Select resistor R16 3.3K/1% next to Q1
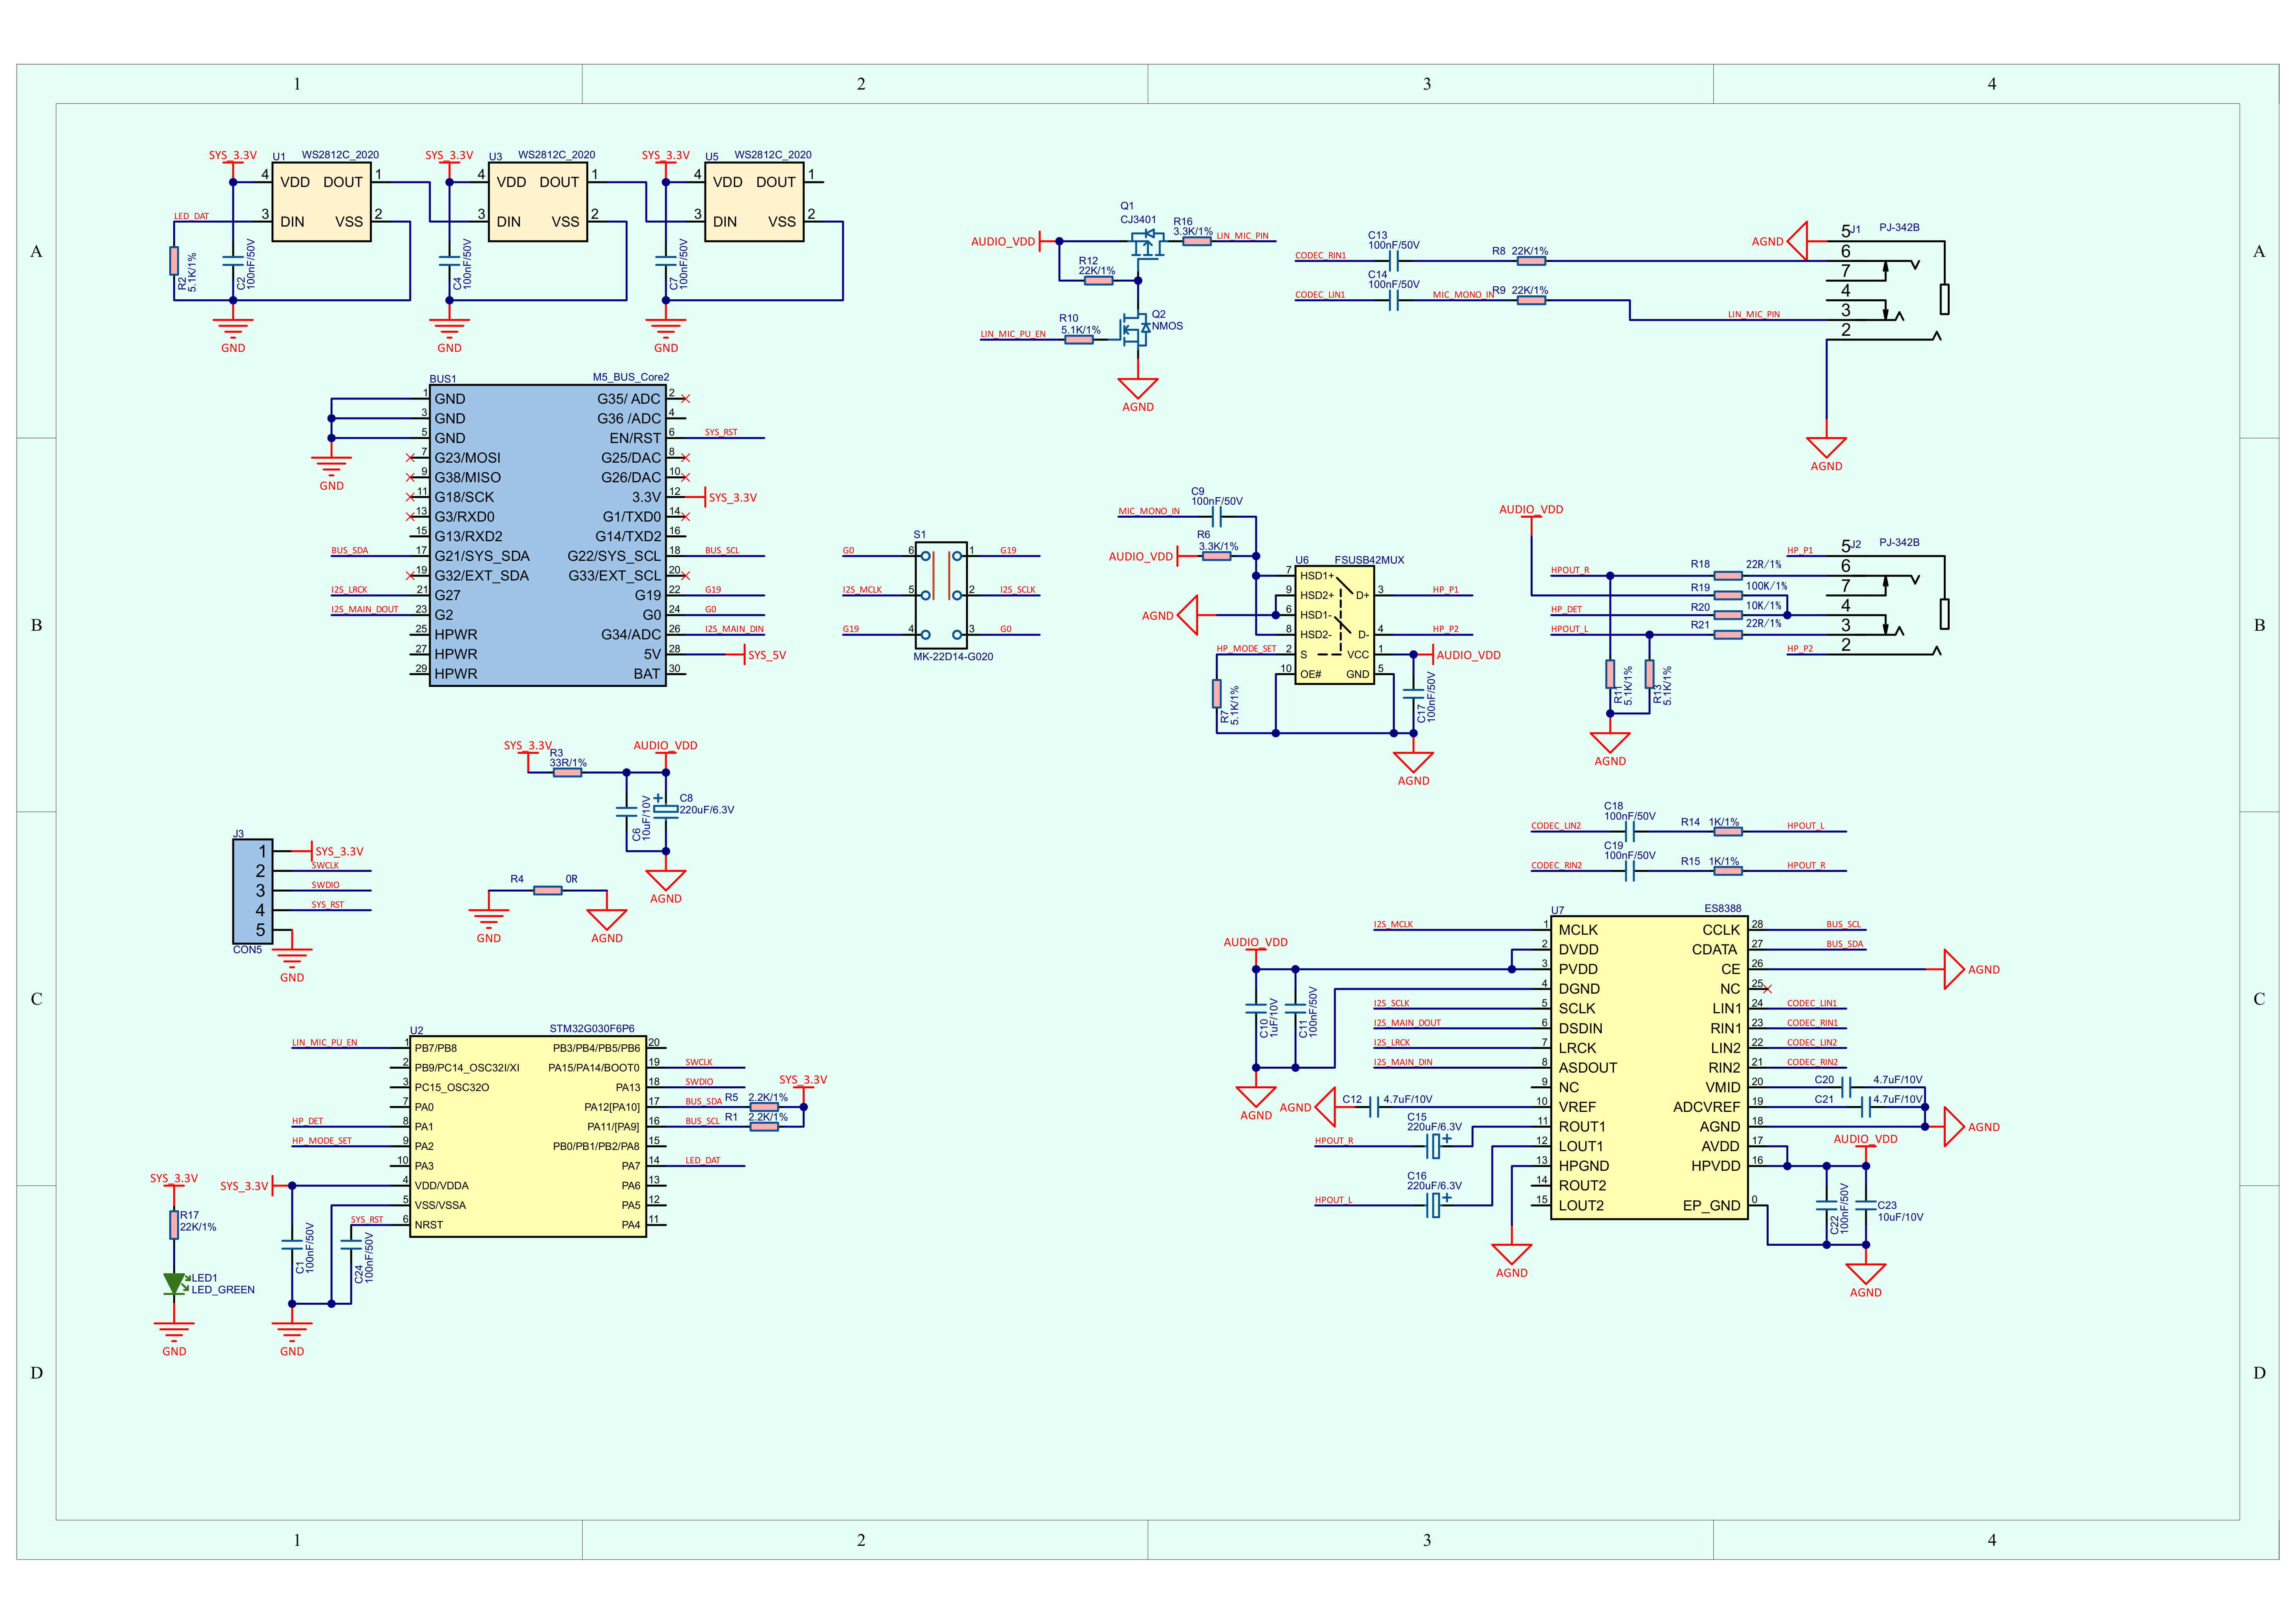This screenshot has width=2296, height=1624. 1196,241
